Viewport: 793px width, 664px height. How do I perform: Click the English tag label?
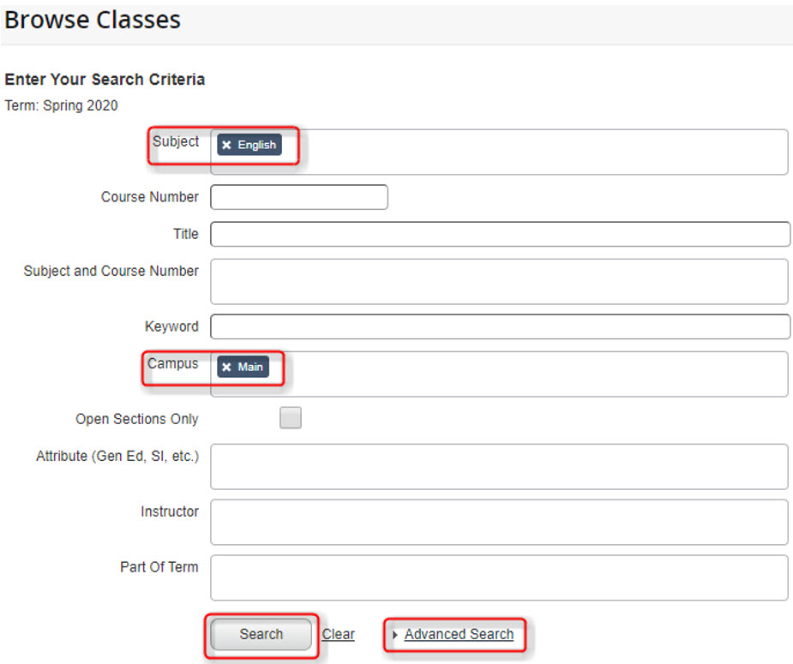click(256, 145)
